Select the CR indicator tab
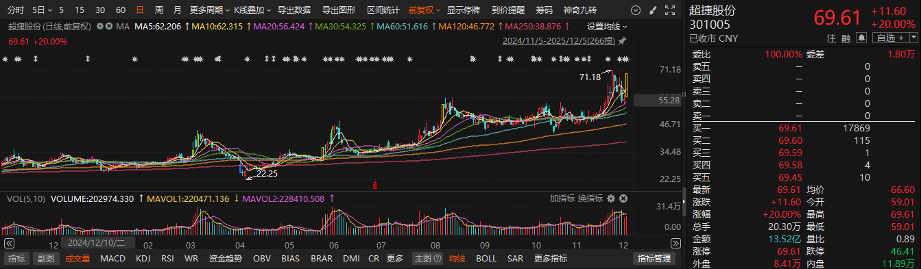921x269 pixels. click(x=373, y=259)
